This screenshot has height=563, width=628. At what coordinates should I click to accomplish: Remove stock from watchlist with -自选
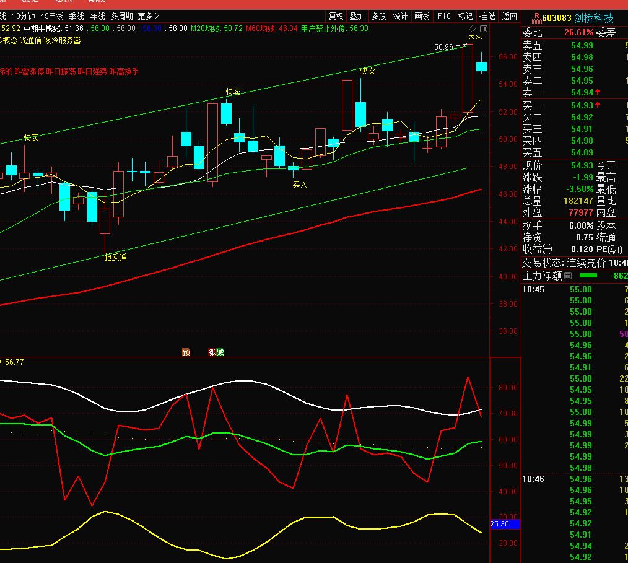click(487, 17)
